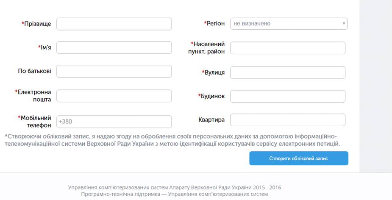Focus the Вулиця input field
The height and width of the screenshot is (200, 392).
click(x=287, y=72)
